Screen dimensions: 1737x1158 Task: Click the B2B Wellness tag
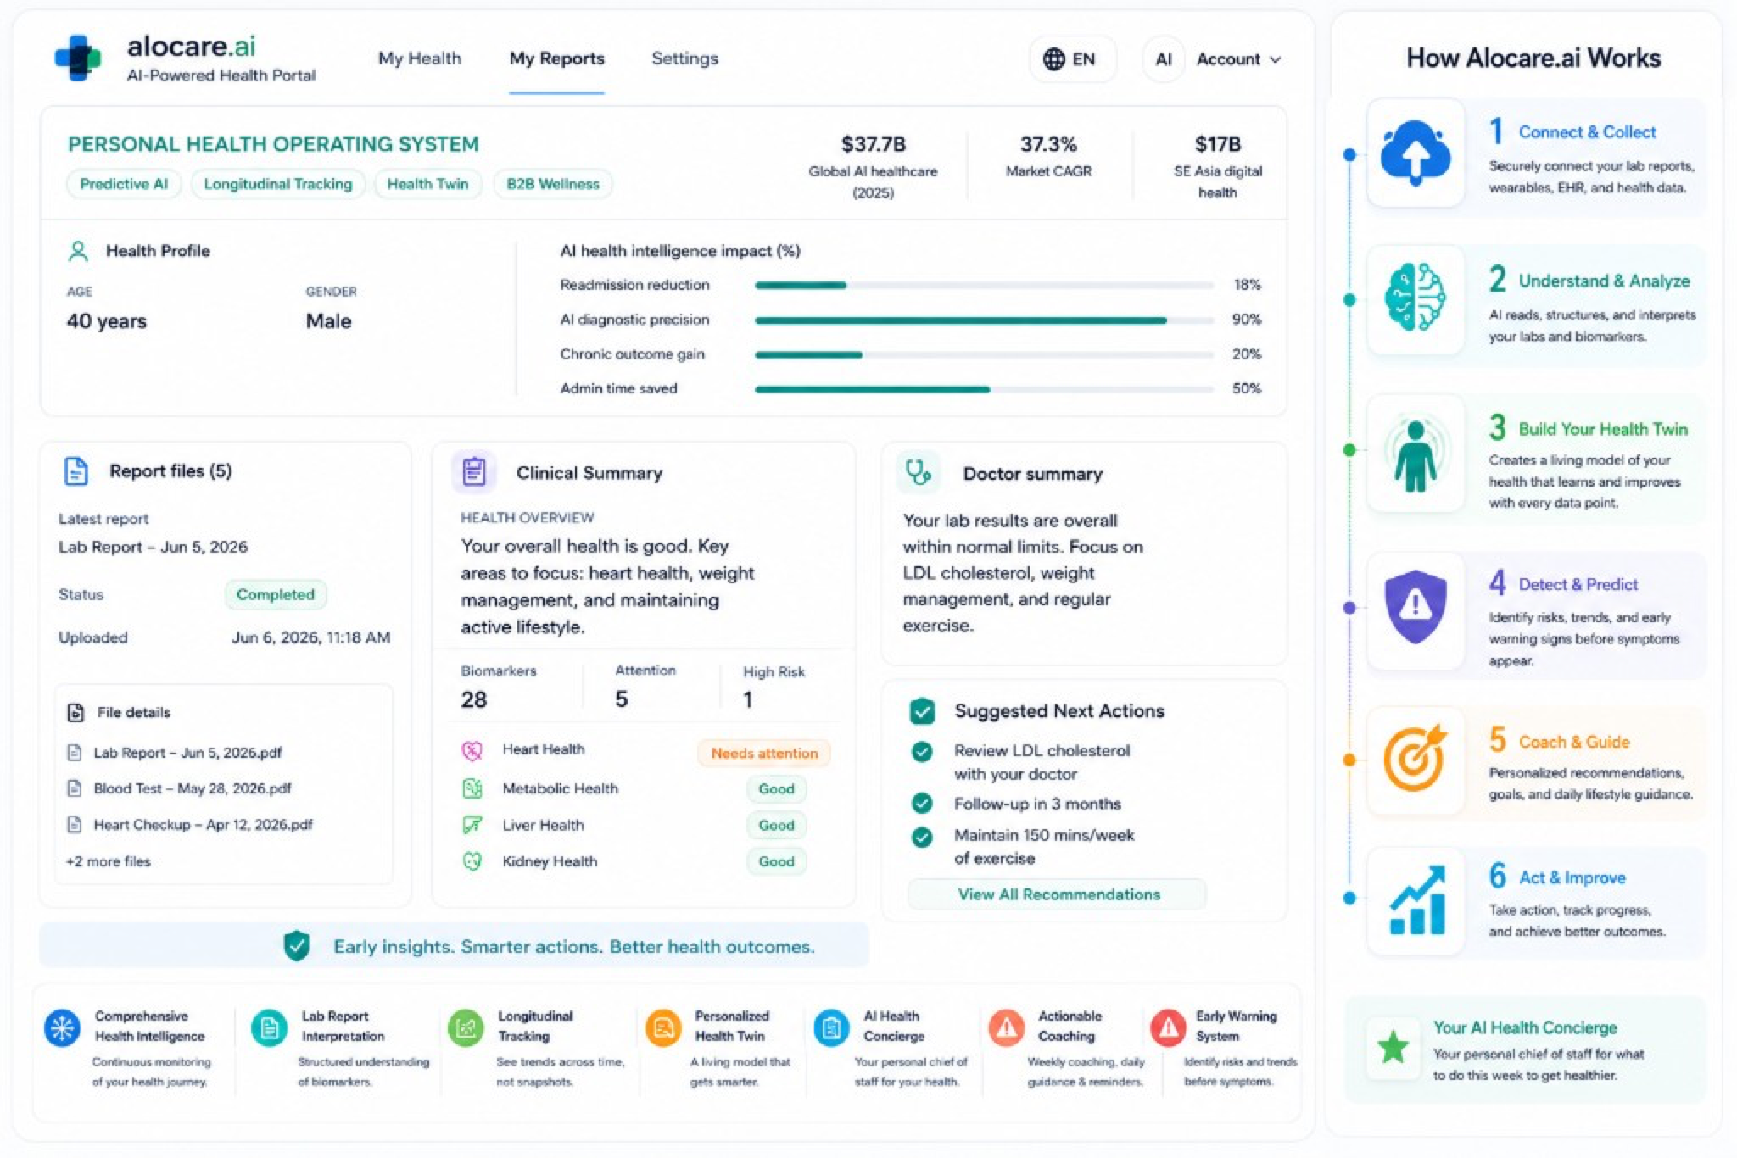point(553,184)
